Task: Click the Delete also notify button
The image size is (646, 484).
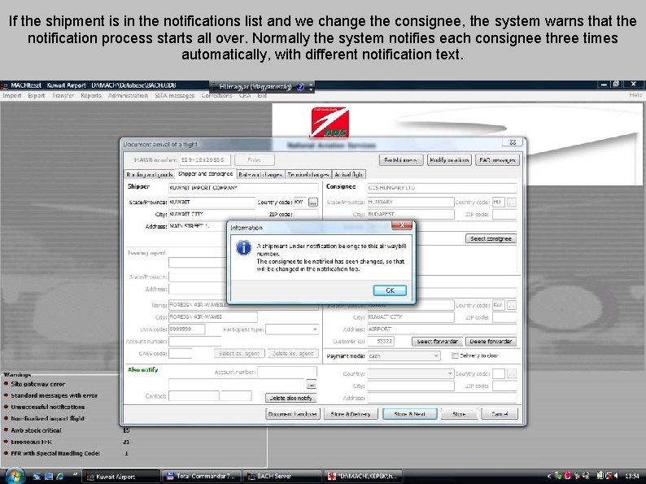Action: [x=291, y=398]
